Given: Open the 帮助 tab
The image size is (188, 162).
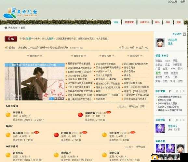Looking at the screenshot, I should pyautogui.click(x=157, y=22).
